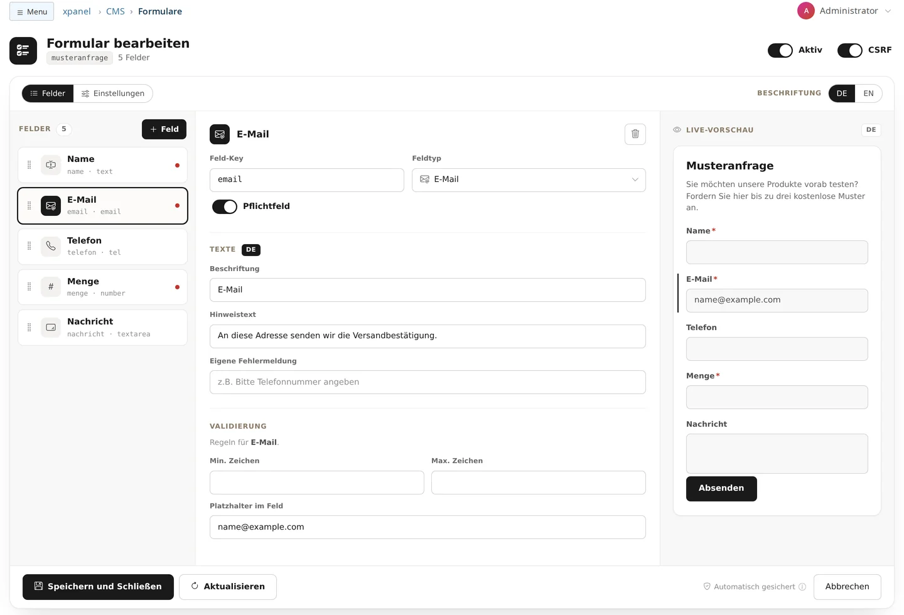This screenshot has width=904, height=615.
Task: Click the drag handle of the Menge field
Action: point(29,287)
